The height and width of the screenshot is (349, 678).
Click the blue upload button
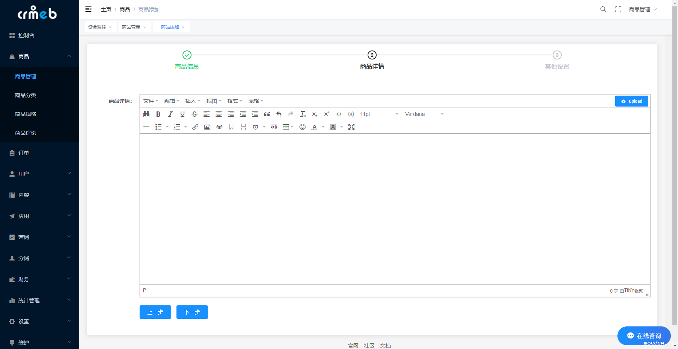coord(631,101)
